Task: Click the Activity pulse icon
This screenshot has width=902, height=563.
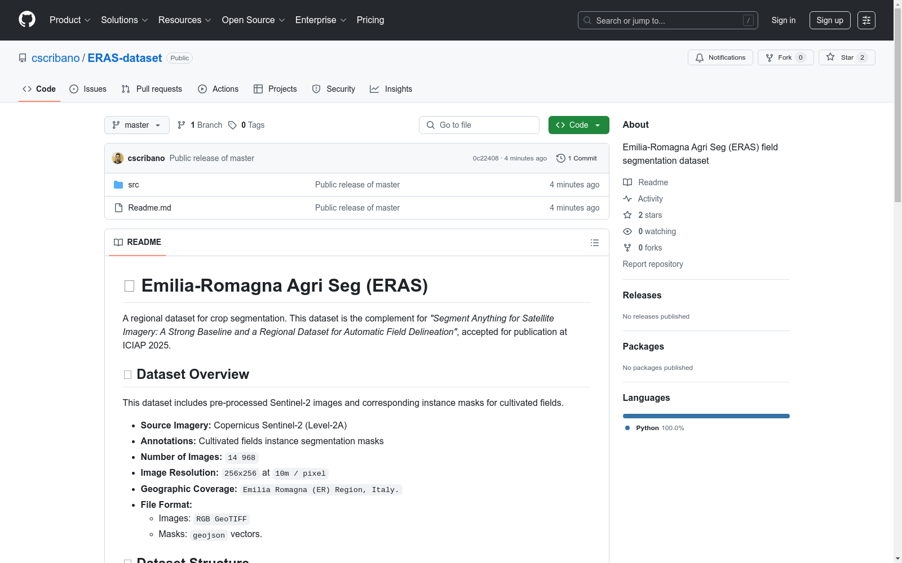Action: (627, 199)
